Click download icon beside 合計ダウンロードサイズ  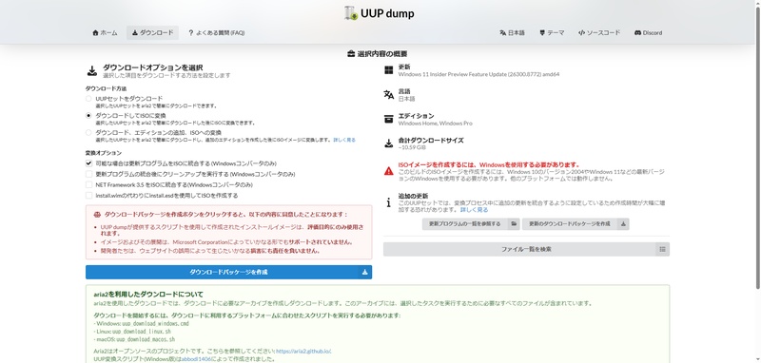click(x=388, y=143)
